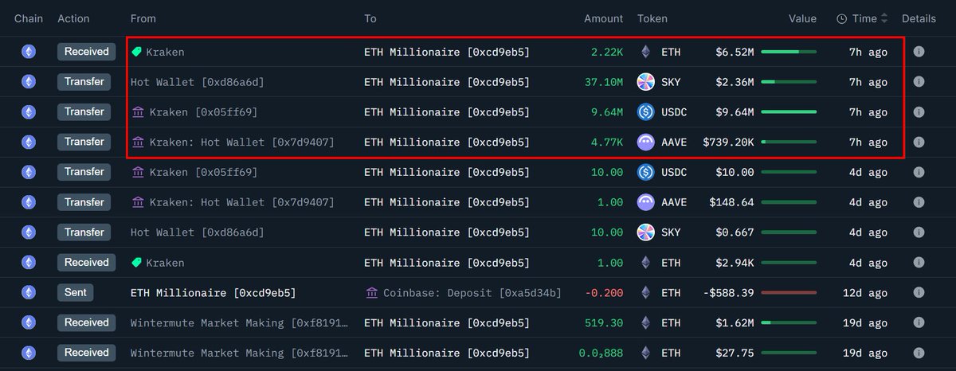The image size is (956, 371).
Task: Click the info icon on the 2.22K ETH row
Action: click(919, 52)
